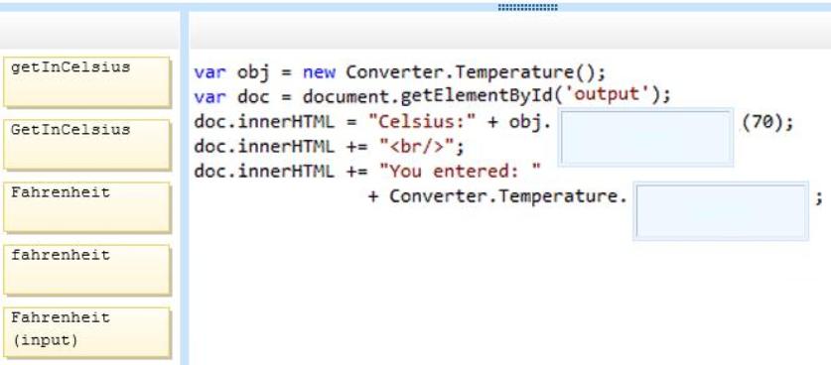Image resolution: width=831 pixels, height=365 pixels.
Task: Choose the Fahrenheit (input) answer tile
Action: (x=87, y=332)
